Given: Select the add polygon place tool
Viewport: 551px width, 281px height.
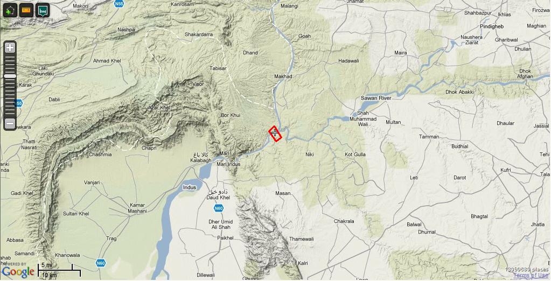Looking at the screenshot, I should [x=10, y=11].
